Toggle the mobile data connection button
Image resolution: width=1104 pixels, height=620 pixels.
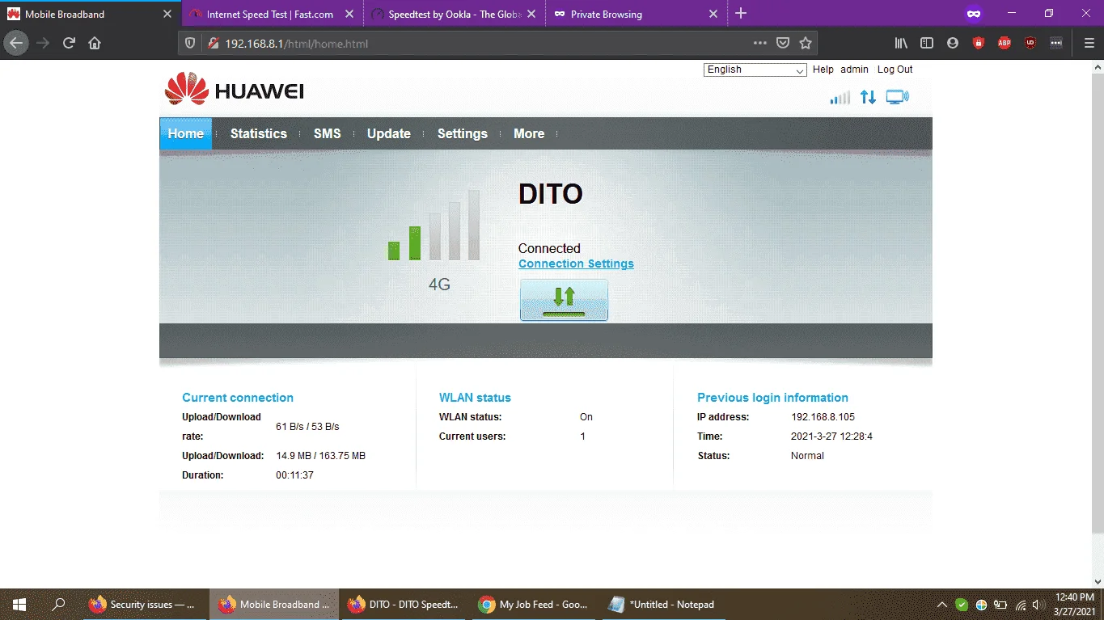(x=564, y=300)
